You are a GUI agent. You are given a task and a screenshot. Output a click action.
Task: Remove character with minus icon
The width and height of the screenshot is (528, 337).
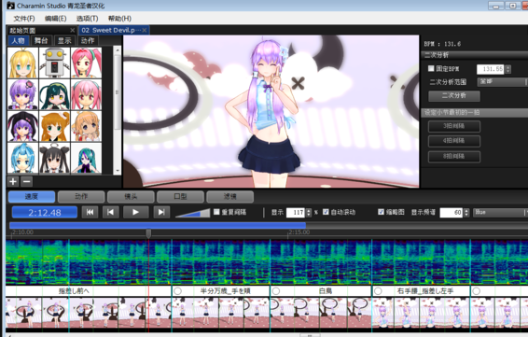[27, 181]
